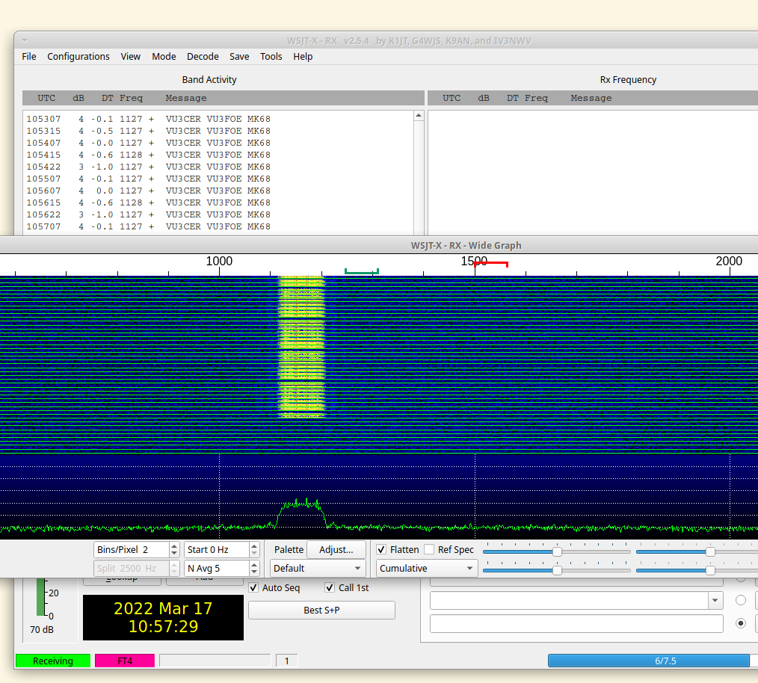Select the 105507 decode row
758x683 pixels.
[149, 179]
